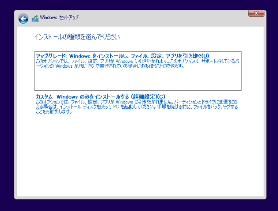Click the (C) shortcut label of custom option
The height and width of the screenshot is (211, 278).
[161, 96]
